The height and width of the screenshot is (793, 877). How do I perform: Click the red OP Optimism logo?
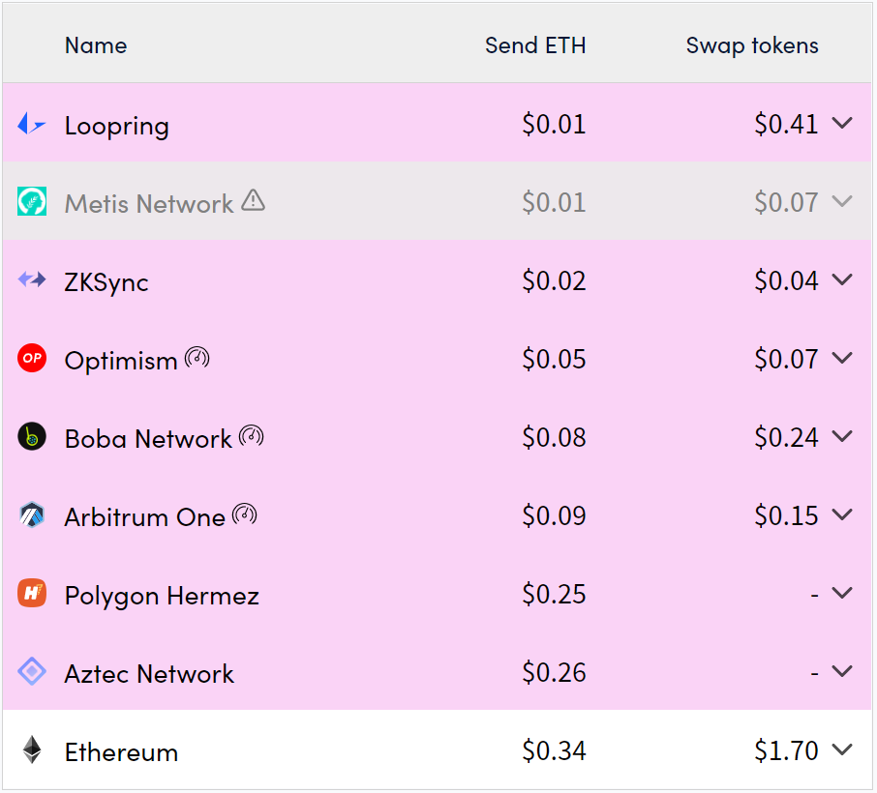click(32, 358)
